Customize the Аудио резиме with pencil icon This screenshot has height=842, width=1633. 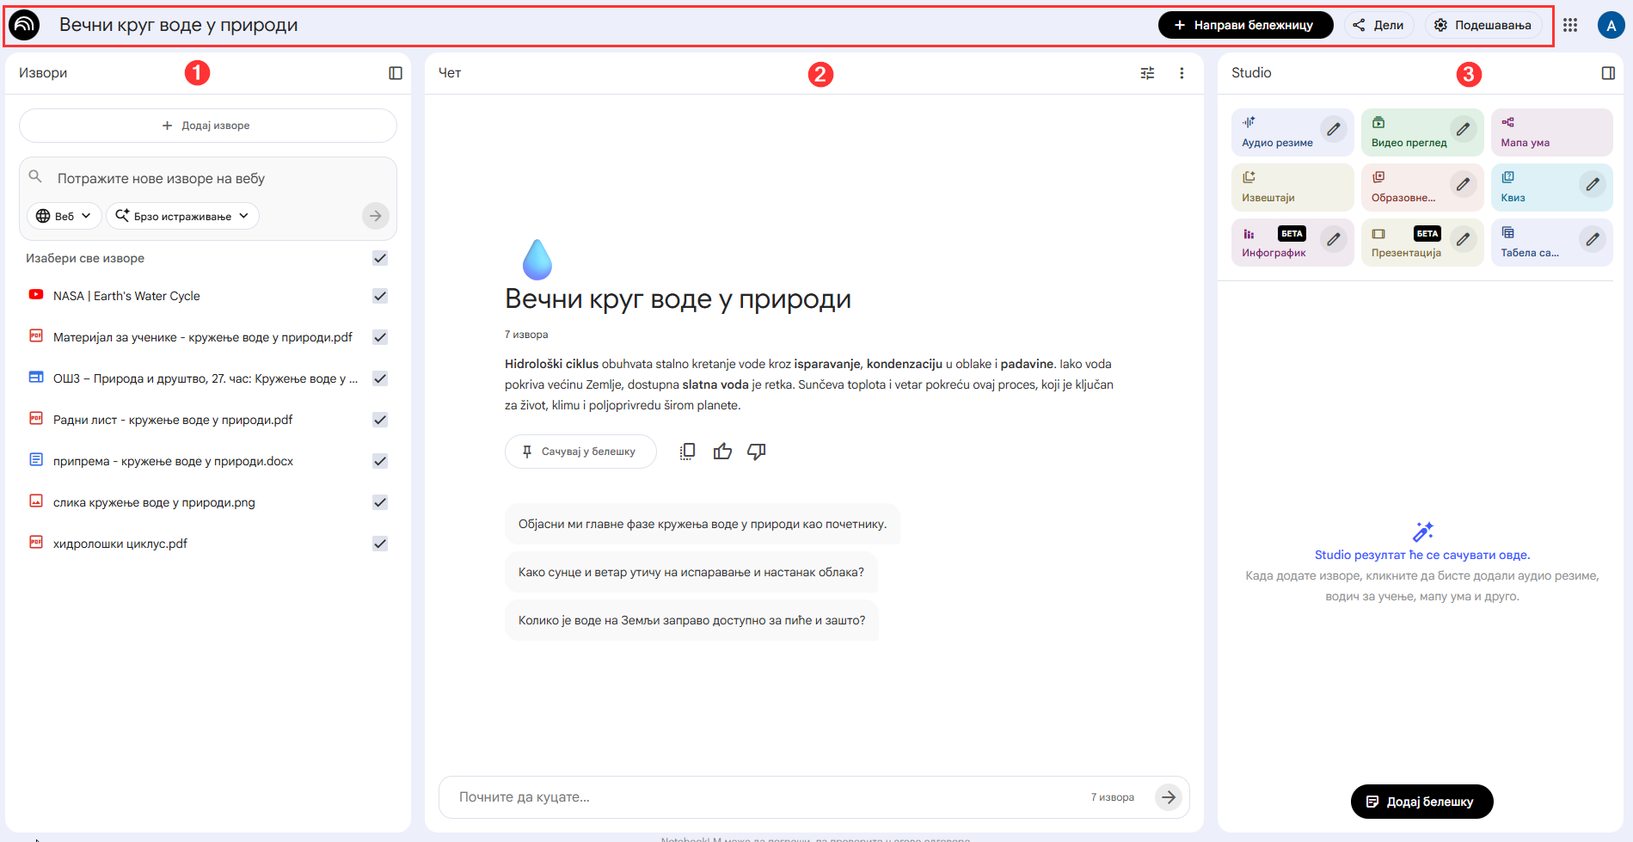(x=1333, y=130)
